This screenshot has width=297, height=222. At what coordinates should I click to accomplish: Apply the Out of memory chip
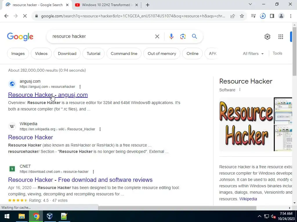pos(162,53)
